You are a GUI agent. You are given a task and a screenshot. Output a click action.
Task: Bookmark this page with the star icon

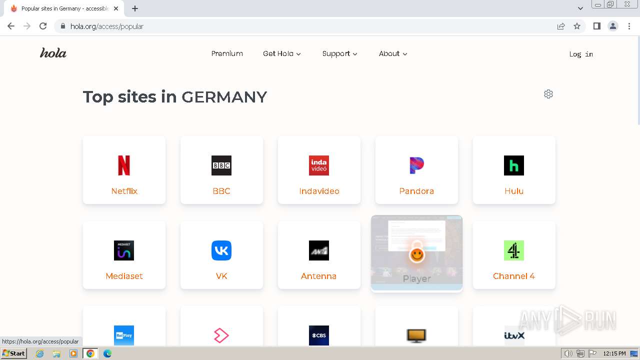tap(577, 26)
